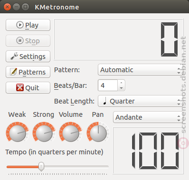
Task: Click the quarter note icon in Beat Length
Action: pyautogui.click(x=104, y=101)
